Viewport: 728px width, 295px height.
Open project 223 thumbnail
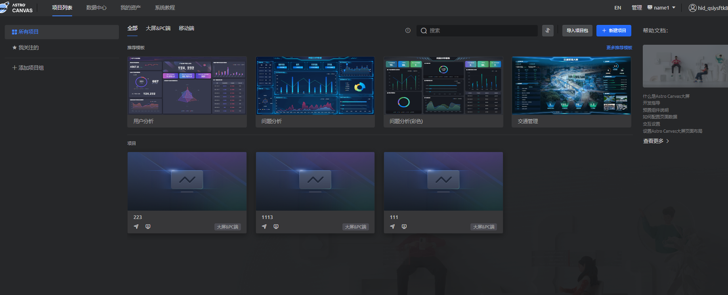(x=187, y=181)
